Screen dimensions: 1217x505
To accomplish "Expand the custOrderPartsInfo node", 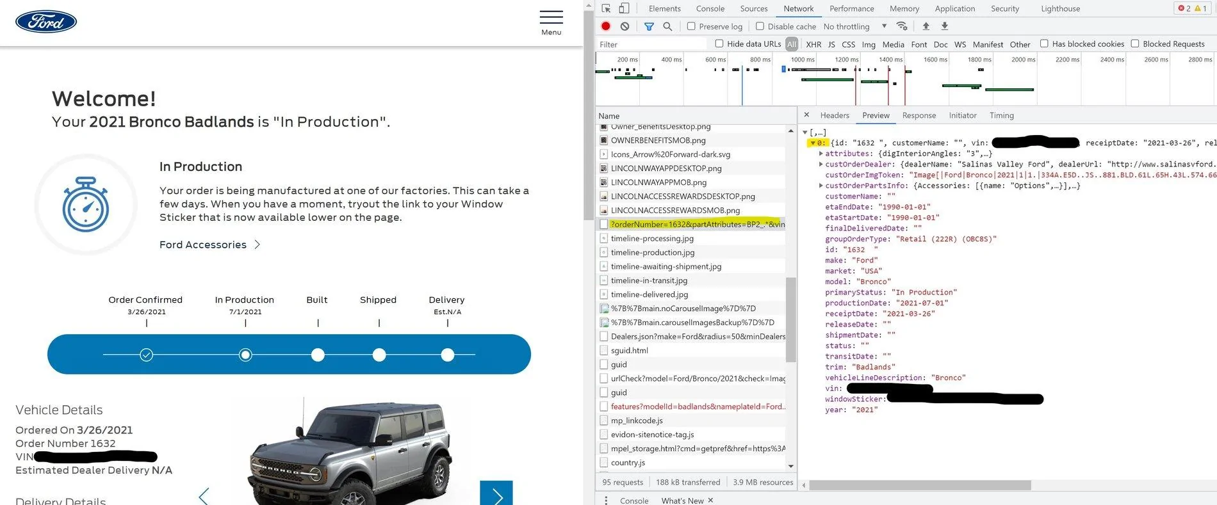I will click(821, 186).
